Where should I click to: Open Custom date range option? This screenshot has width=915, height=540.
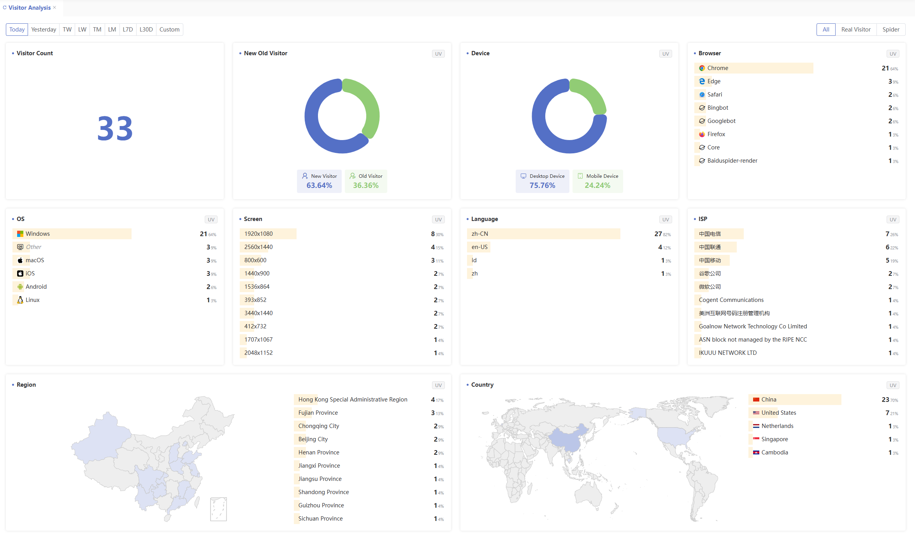(x=169, y=30)
